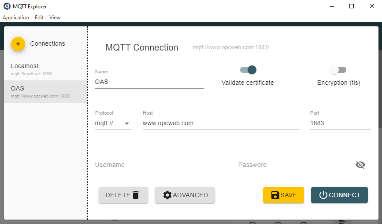Click the gear icon on Advanced

click(167, 195)
